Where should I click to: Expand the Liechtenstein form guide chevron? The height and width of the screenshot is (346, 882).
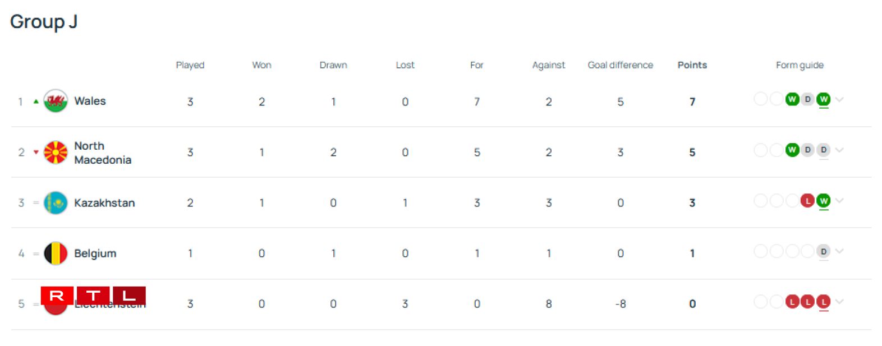tap(839, 302)
